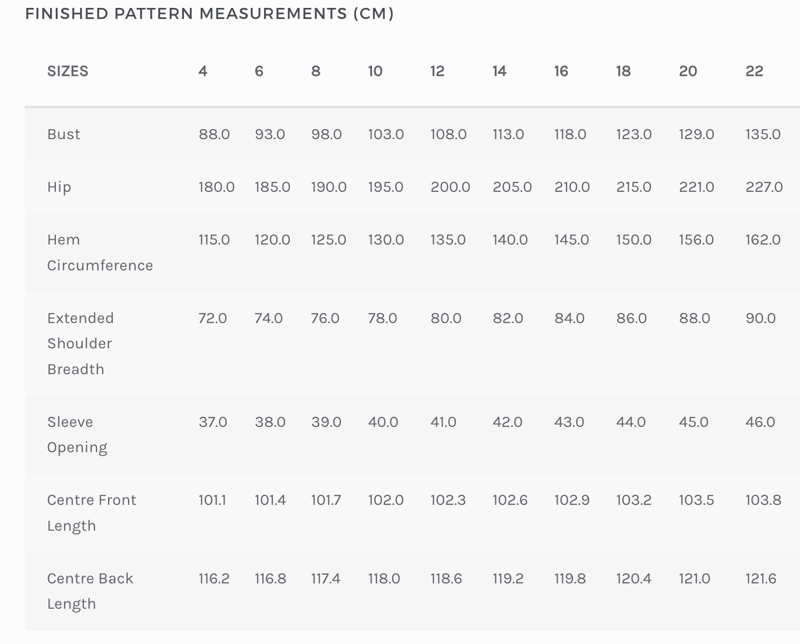Click the Centre Front Length label

tap(92, 513)
